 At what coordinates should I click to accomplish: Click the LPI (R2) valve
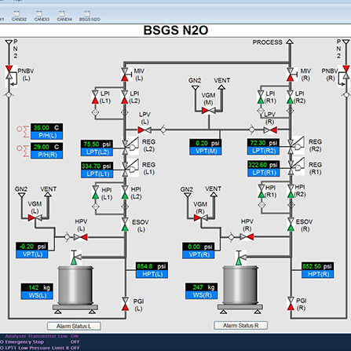point(290,97)
